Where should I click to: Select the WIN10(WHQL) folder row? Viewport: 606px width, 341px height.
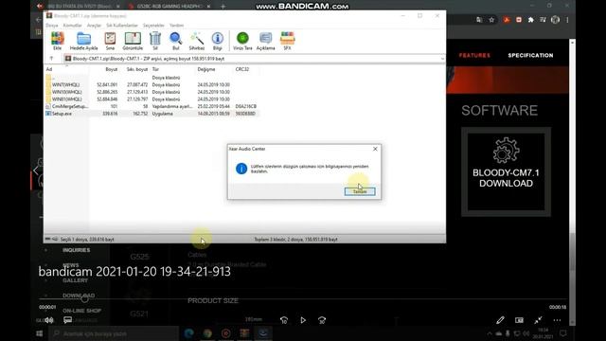[x=151, y=92]
